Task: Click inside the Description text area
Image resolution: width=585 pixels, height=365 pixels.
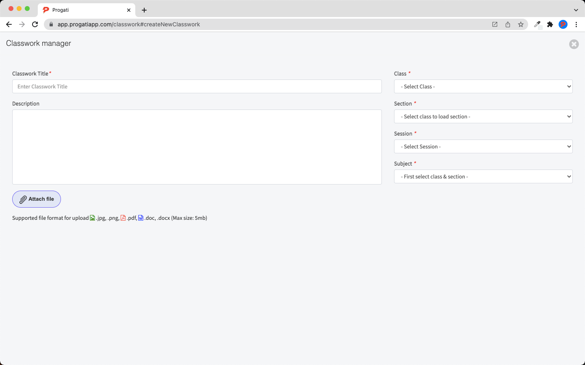Action: pos(197,147)
